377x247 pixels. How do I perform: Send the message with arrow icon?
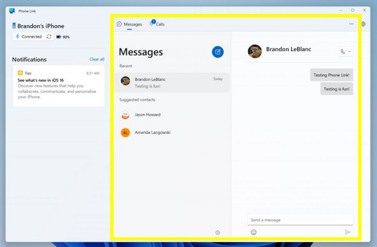point(347,232)
